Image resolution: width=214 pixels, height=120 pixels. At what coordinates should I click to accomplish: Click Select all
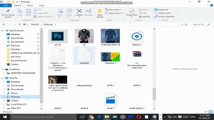click(x=161, y=10)
